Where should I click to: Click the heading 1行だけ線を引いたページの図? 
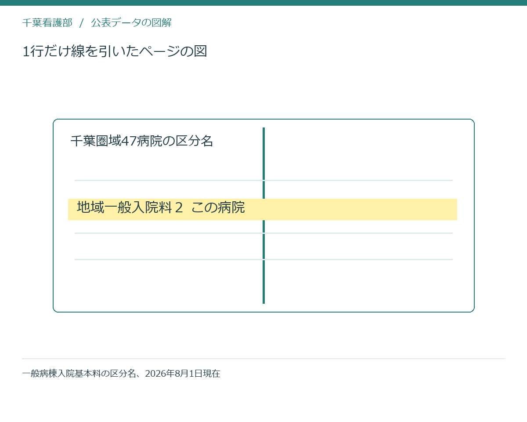tap(115, 51)
